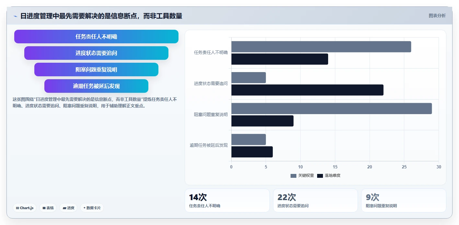Select the 任务责任人不明确 funnel bar
459x225 pixels.
pyautogui.click(x=96, y=37)
